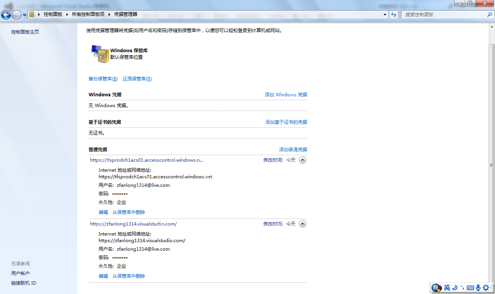Collapse the zfanlong1314.visualstudio.com credential details

coord(302,224)
